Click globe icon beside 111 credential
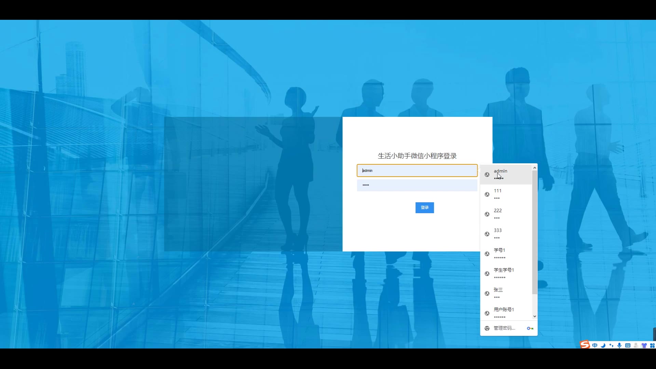 coord(487,194)
